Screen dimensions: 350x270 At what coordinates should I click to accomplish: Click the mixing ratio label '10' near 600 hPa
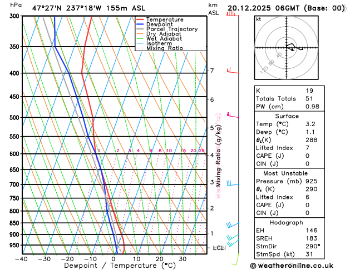169,151
